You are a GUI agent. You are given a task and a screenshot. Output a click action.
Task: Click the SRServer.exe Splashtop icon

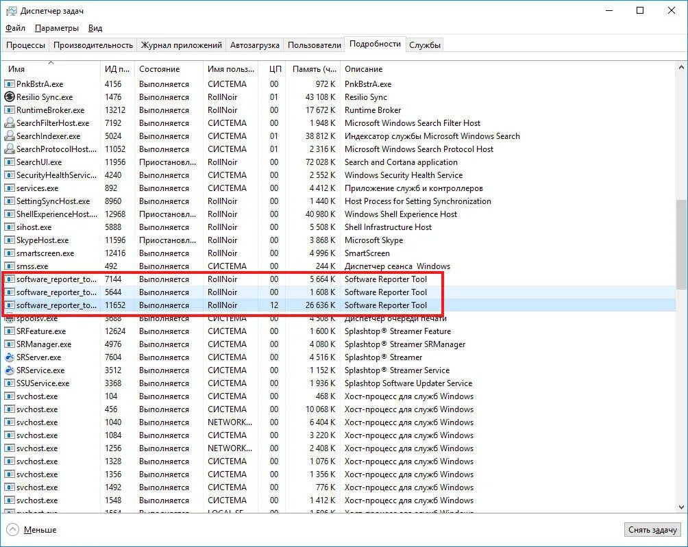point(9,357)
